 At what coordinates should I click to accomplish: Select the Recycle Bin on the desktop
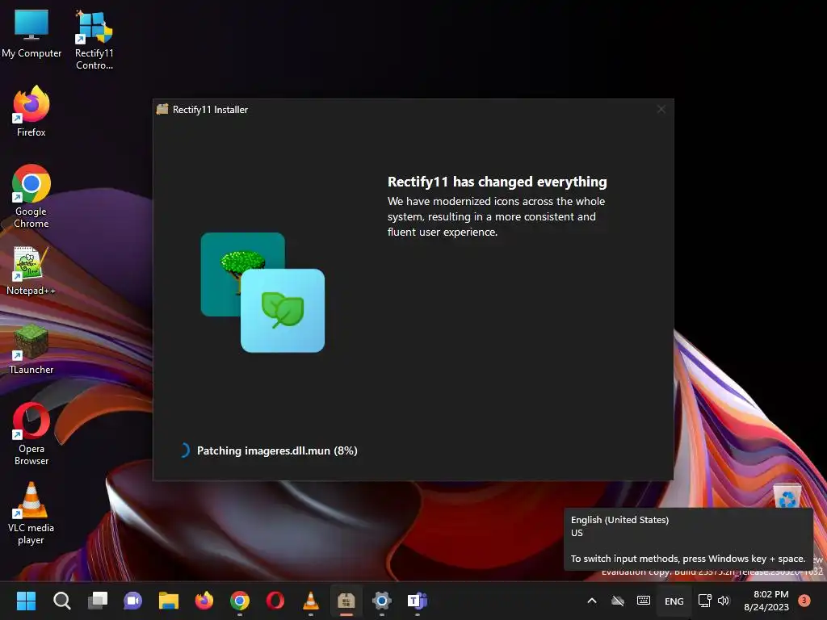point(787,496)
